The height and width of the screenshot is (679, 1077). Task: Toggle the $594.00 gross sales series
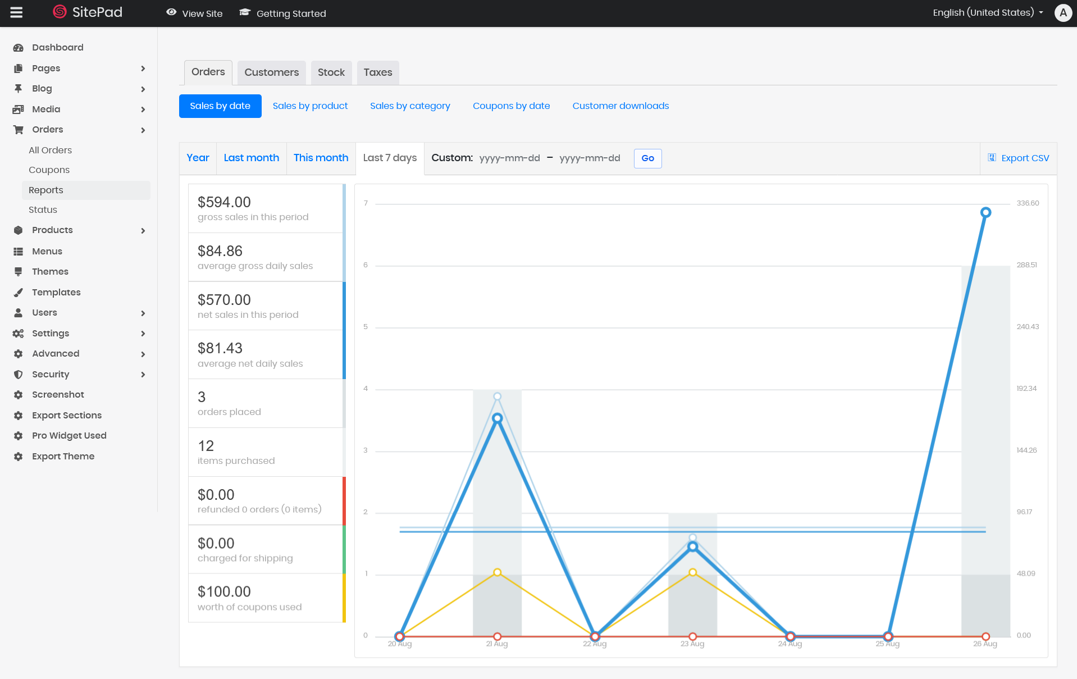click(x=267, y=208)
